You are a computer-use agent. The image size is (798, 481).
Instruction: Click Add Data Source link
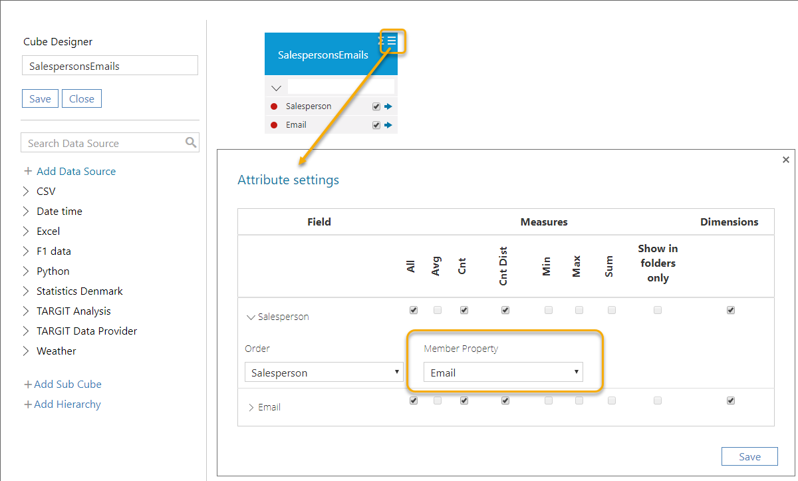pyautogui.click(x=70, y=171)
